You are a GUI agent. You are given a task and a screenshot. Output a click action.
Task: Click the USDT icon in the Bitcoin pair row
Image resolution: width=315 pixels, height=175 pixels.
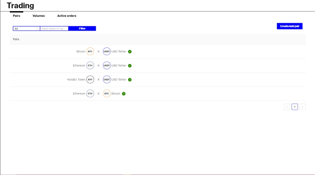107,51
